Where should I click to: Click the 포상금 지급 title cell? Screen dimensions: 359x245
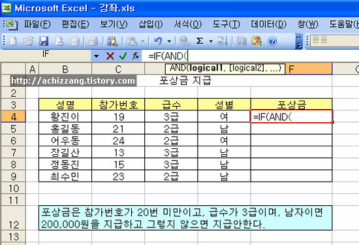pyautogui.click(x=185, y=80)
